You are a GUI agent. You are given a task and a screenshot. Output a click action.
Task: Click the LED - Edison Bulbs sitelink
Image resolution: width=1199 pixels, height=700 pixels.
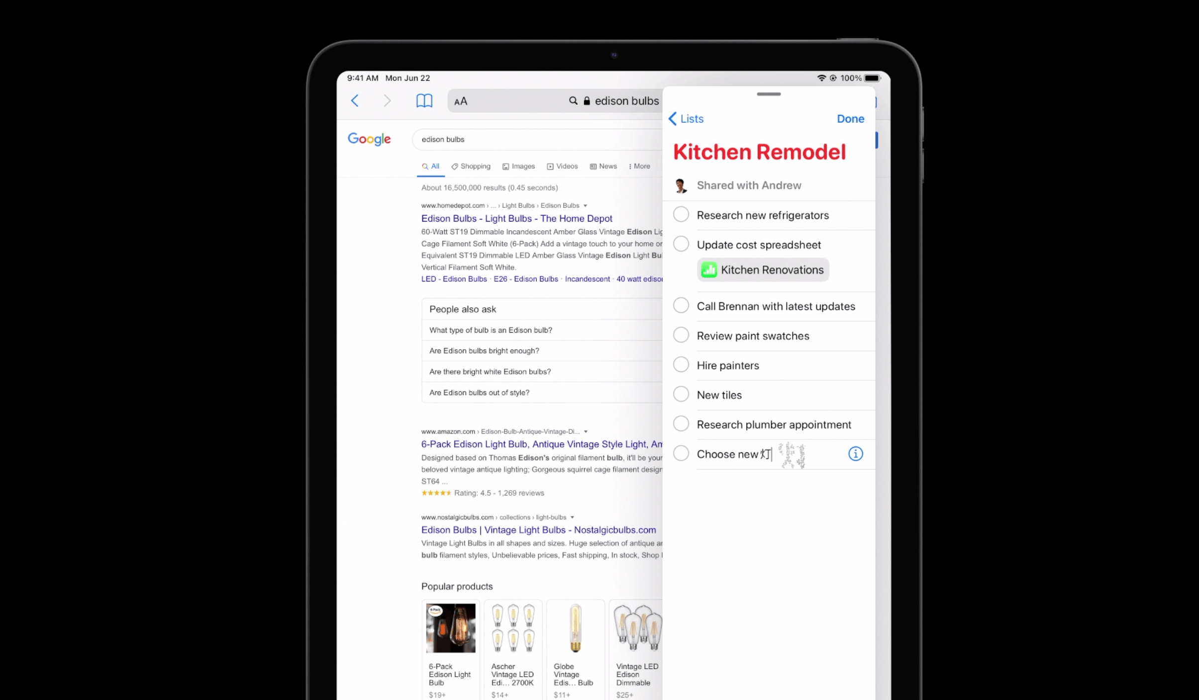coord(454,279)
